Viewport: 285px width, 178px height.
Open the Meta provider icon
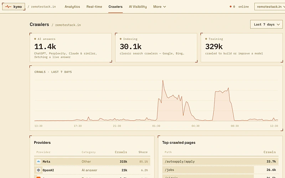(x=38, y=162)
